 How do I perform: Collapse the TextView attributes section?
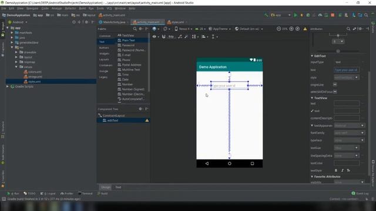(x=312, y=98)
